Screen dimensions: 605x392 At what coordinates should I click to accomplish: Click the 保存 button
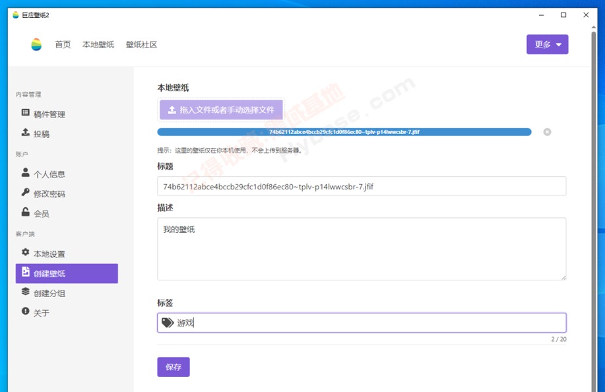(x=174, y=367)
